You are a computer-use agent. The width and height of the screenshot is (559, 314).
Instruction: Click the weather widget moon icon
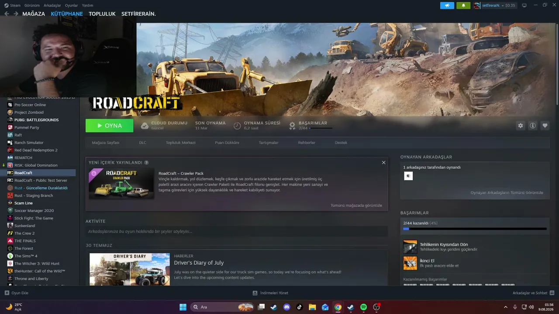[9, 307]
